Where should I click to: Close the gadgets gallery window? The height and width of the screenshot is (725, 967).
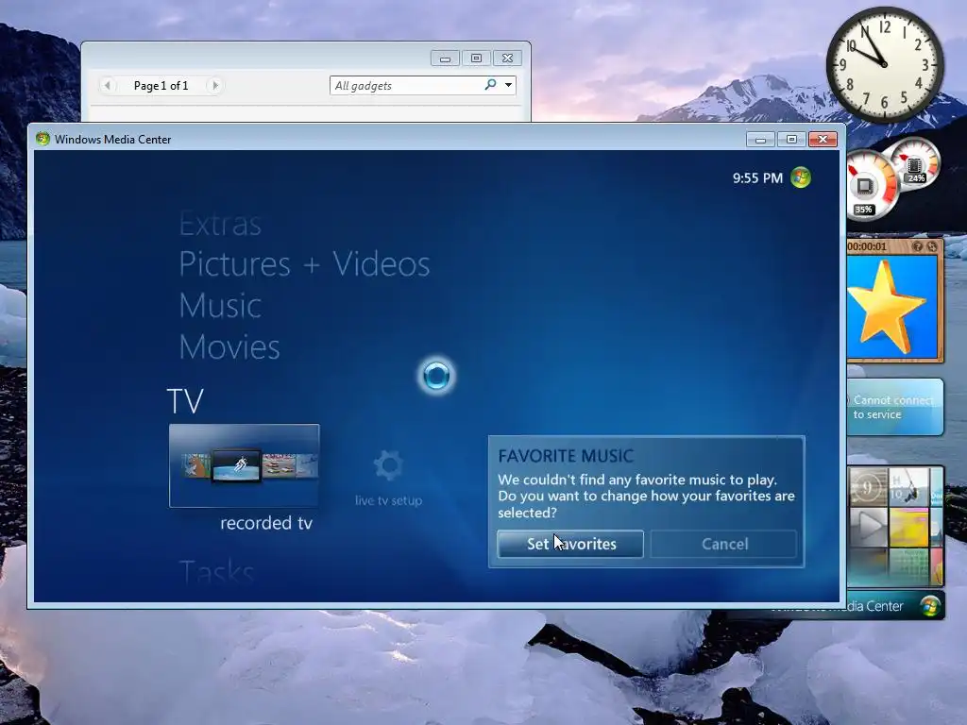[507, 59]
